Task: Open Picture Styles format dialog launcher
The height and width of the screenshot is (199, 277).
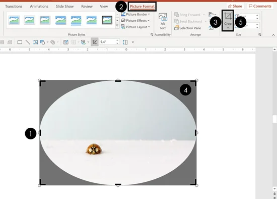Action: click(x=152, y=34)
